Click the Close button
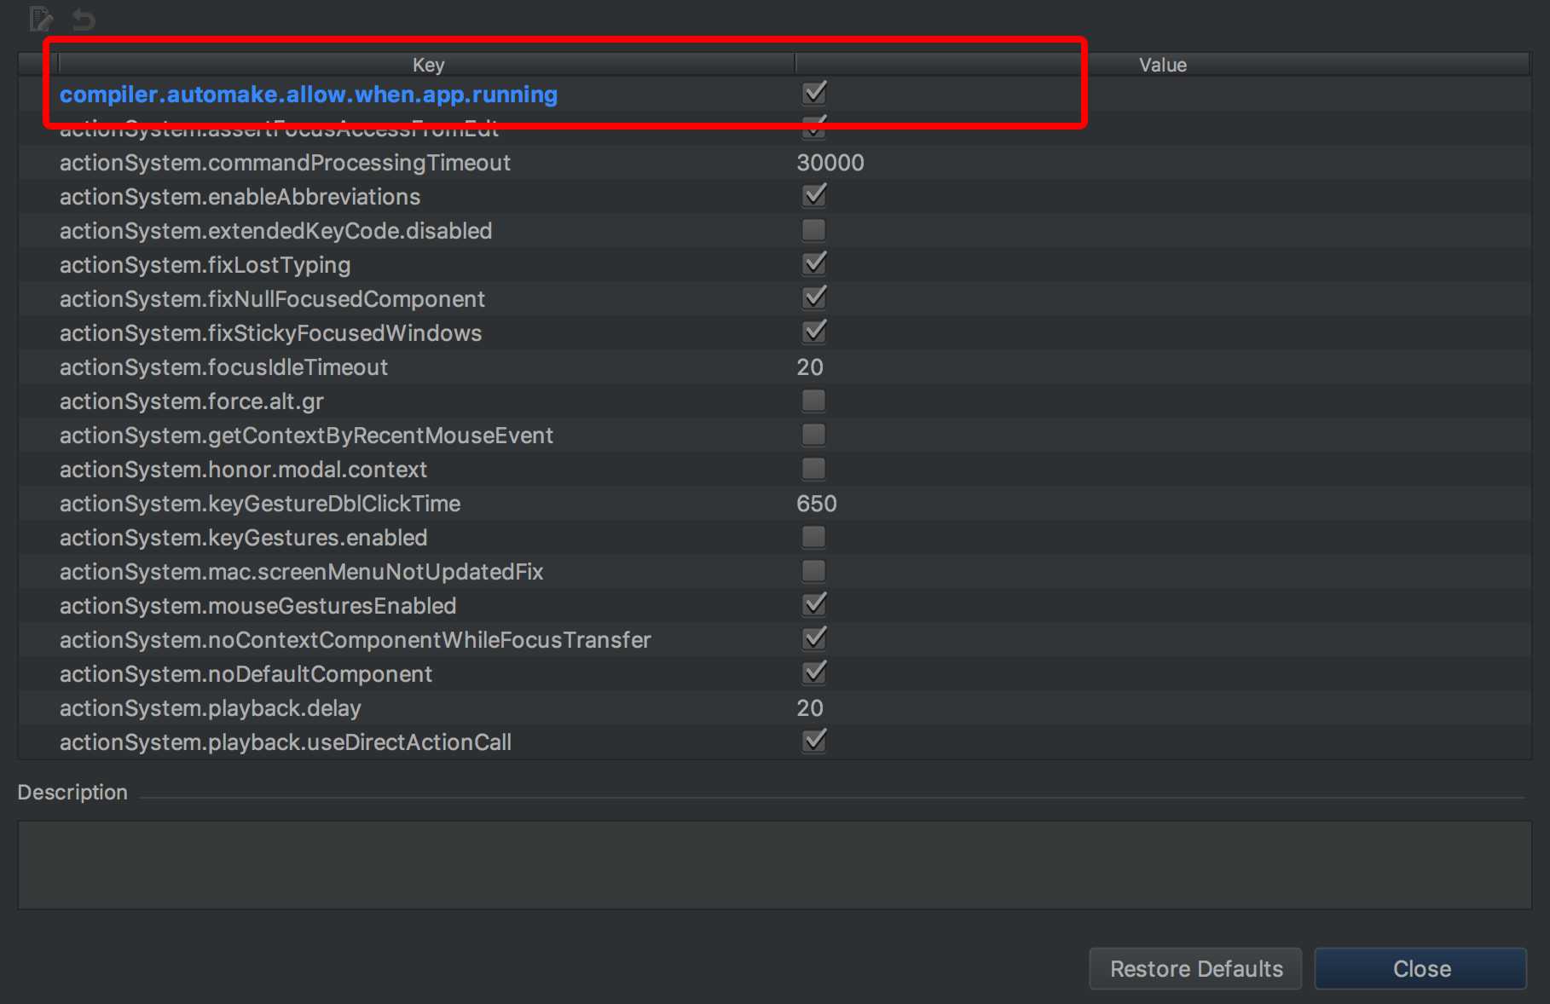The height and width of the screenshot is (1004, 1550). click(x=1421, y=968)
